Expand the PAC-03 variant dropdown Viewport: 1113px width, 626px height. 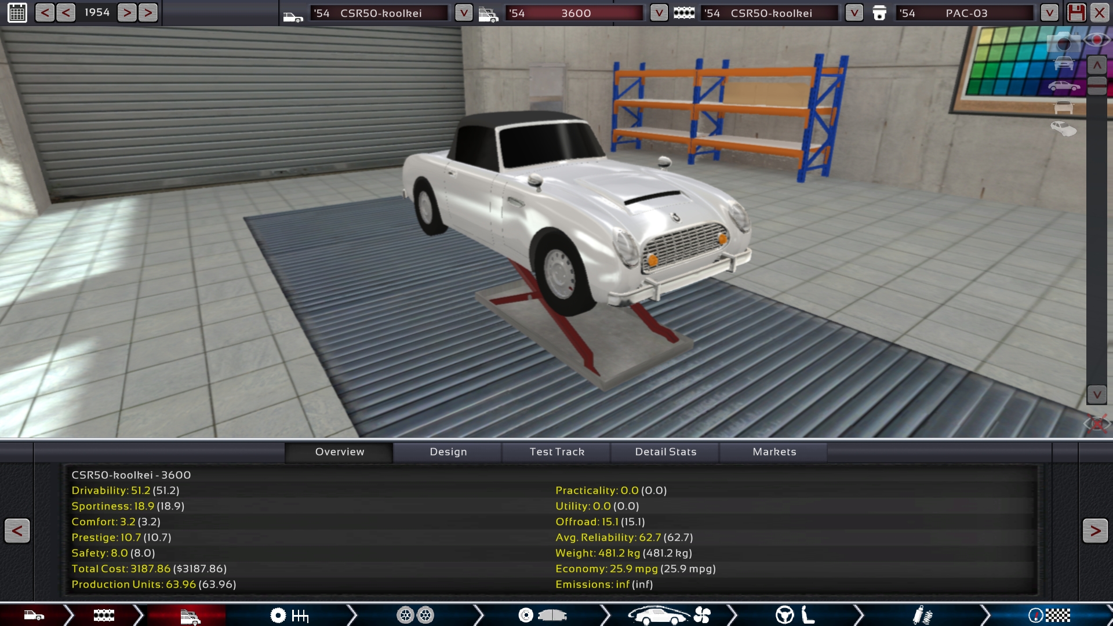1049,13
